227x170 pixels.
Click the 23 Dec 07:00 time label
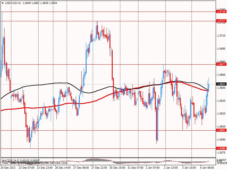pyautogui.click(x=26, y=167)
